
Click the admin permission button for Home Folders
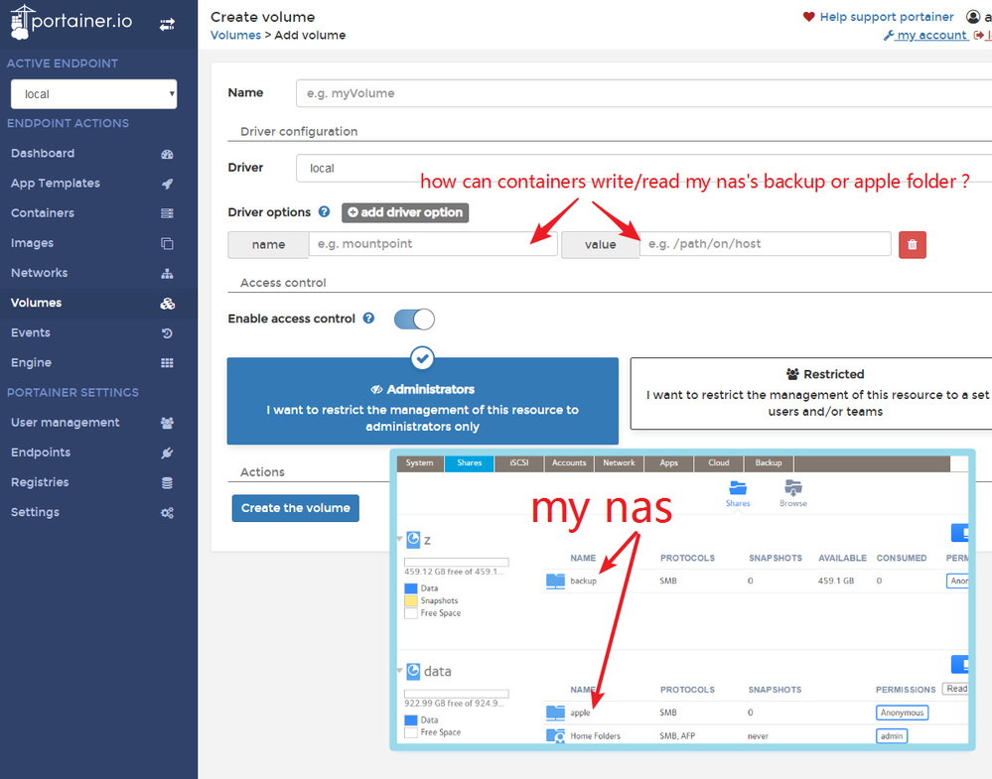[x=892, y=736]
